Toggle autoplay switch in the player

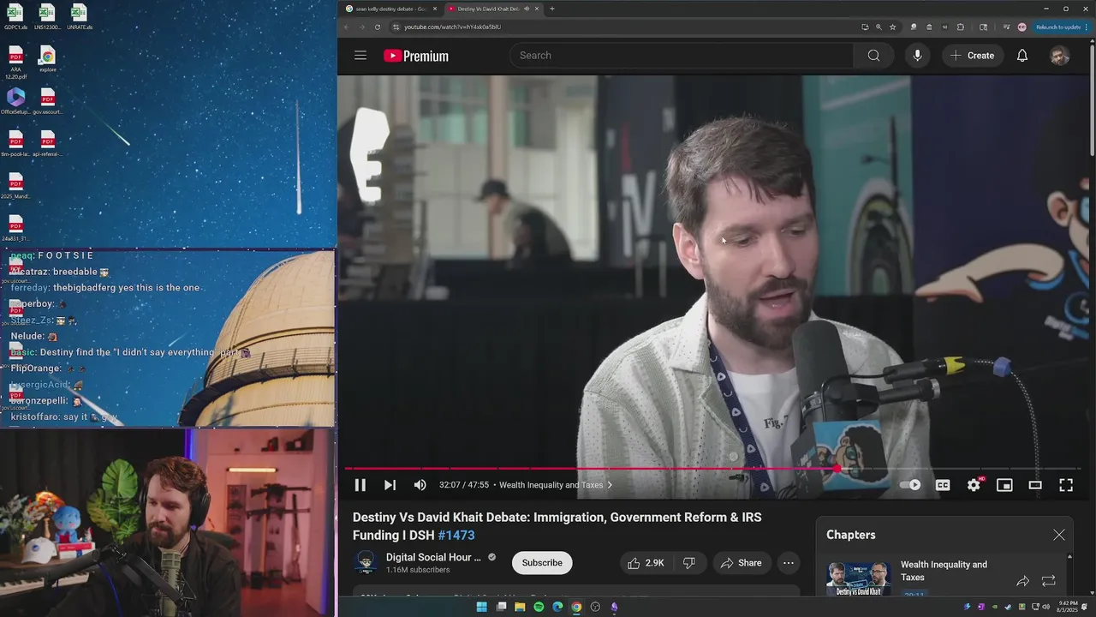coord(910,485)
